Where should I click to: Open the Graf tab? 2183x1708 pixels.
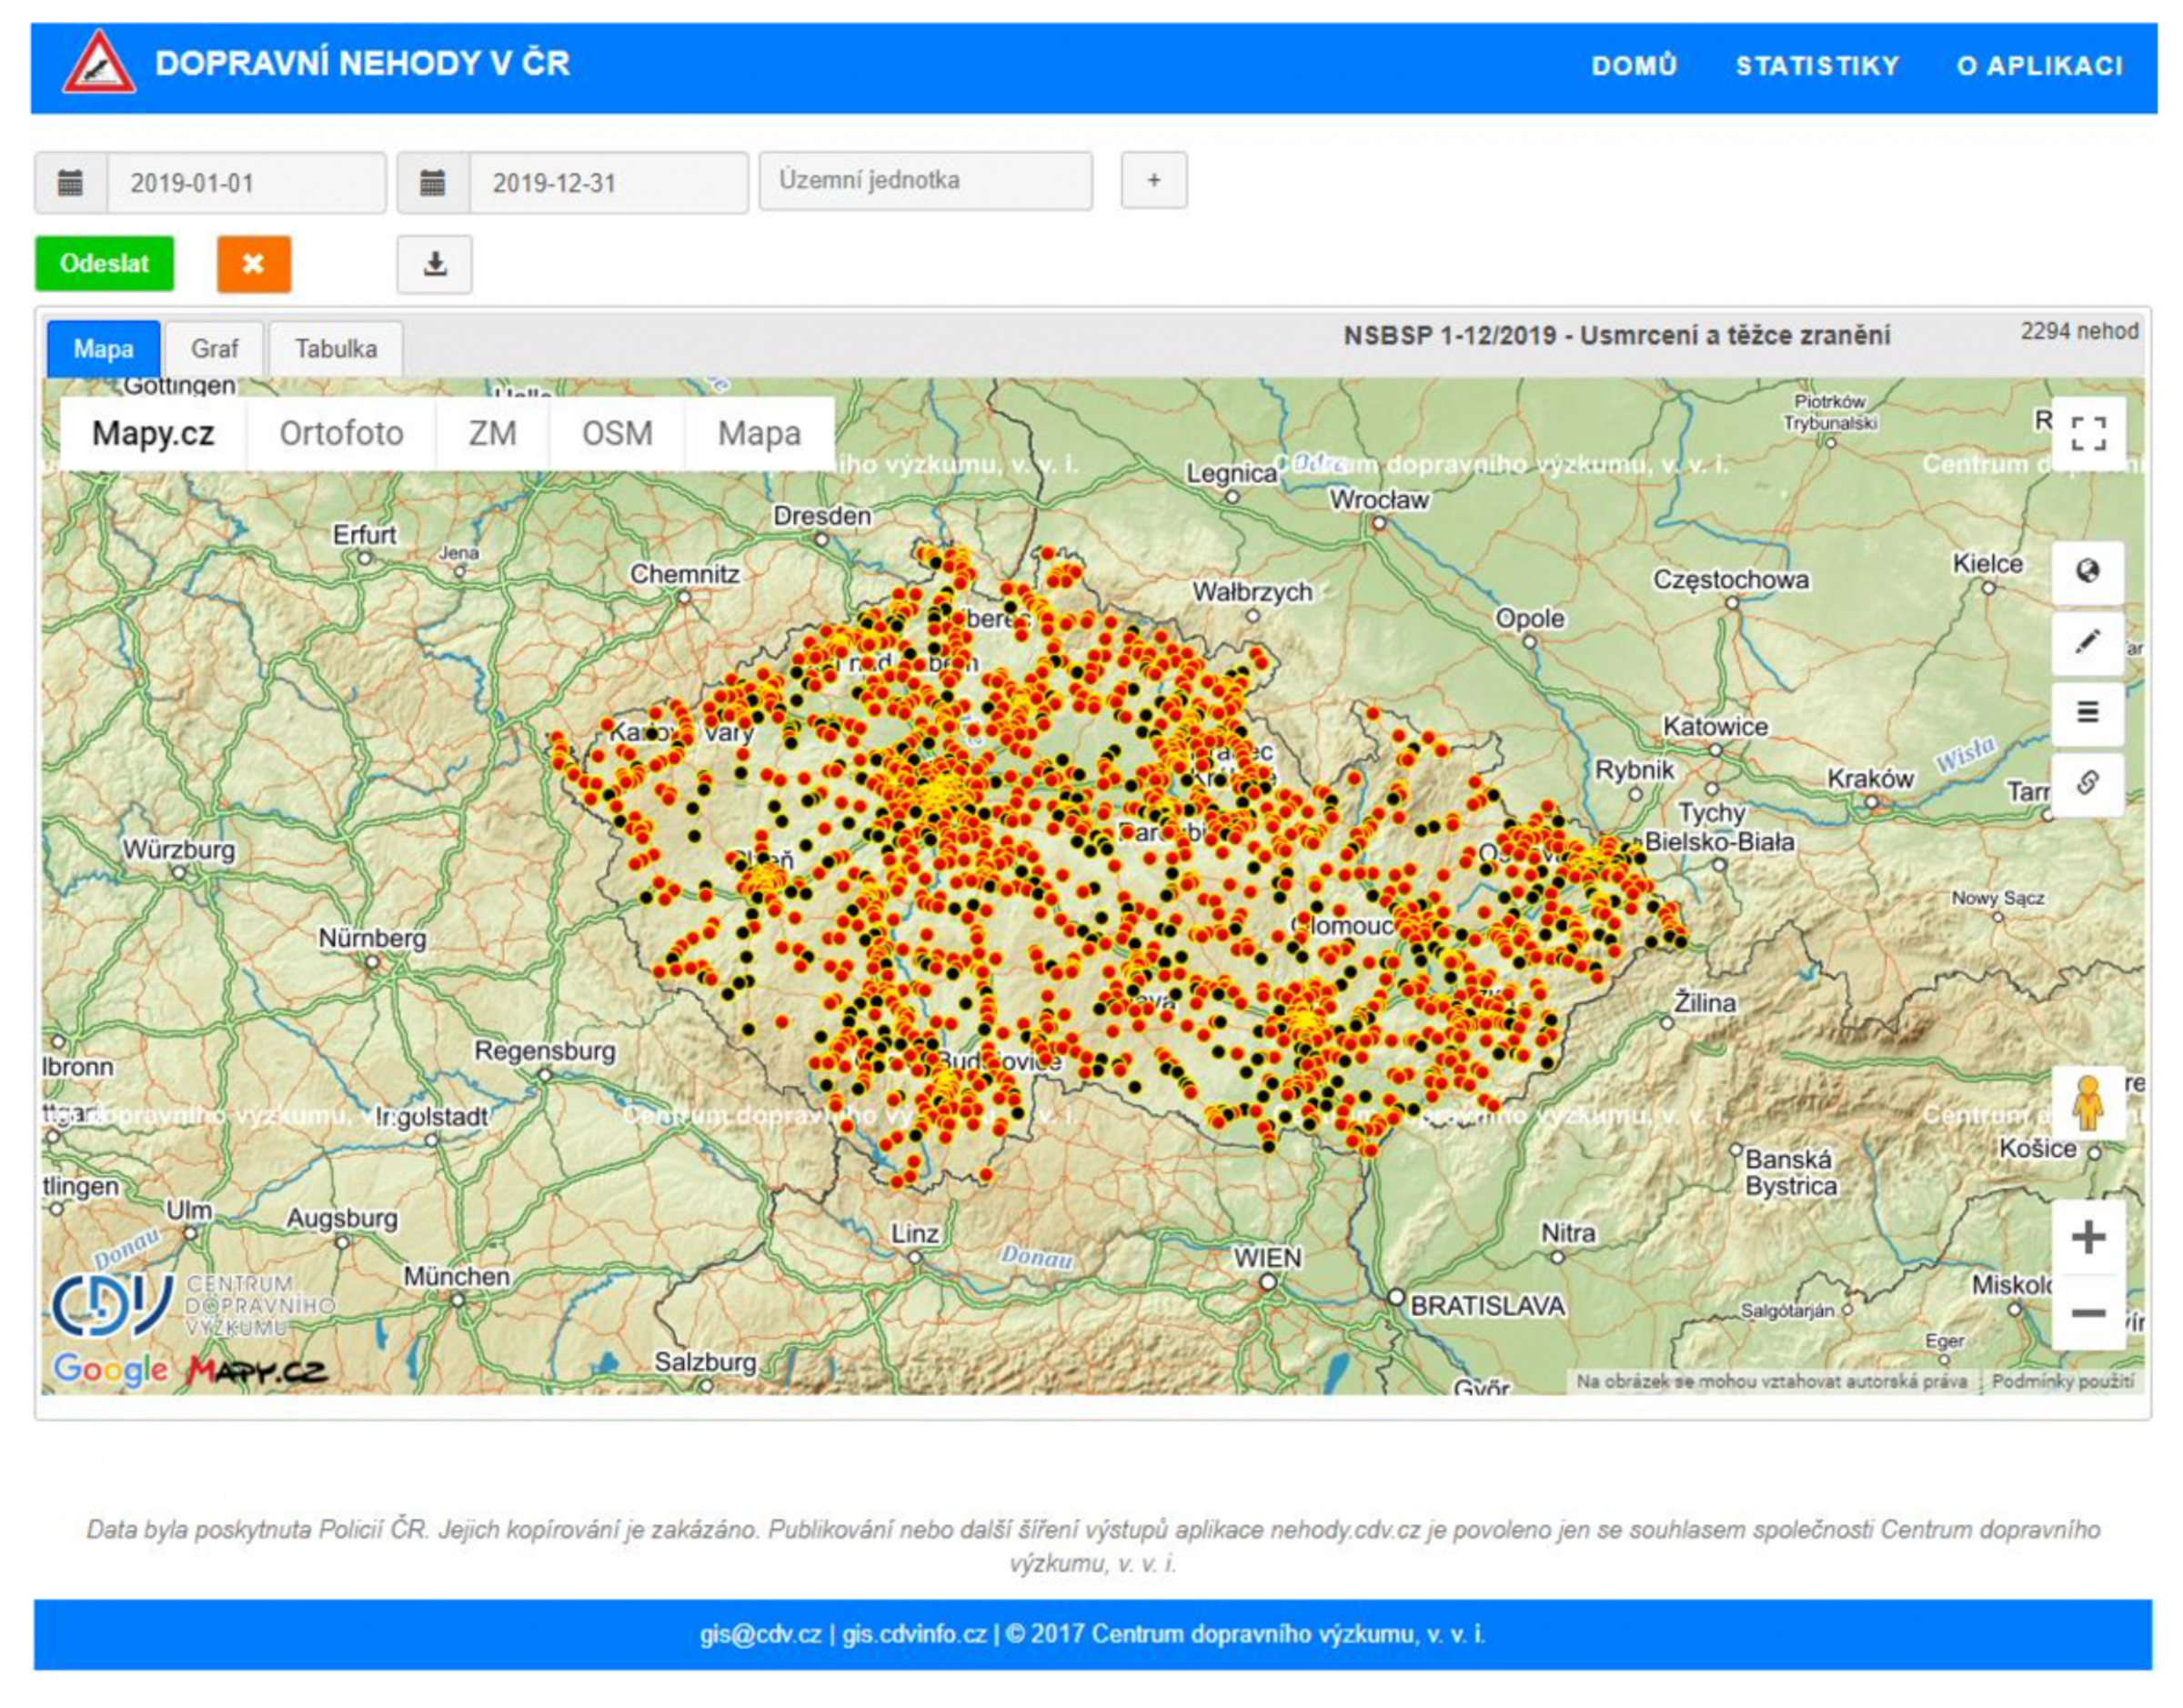(214, 349)
